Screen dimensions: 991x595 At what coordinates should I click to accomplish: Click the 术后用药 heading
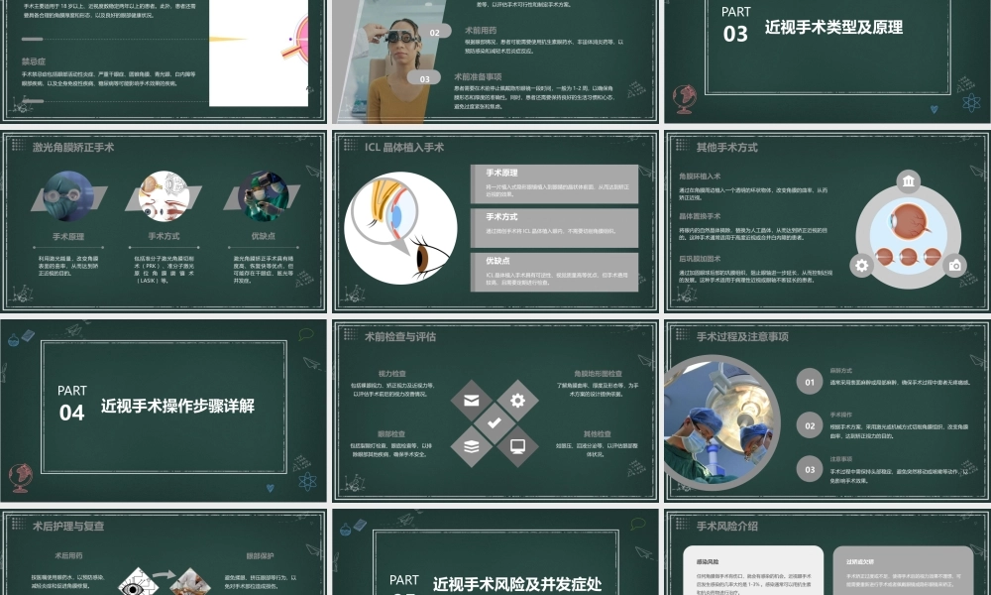(68, 555)
